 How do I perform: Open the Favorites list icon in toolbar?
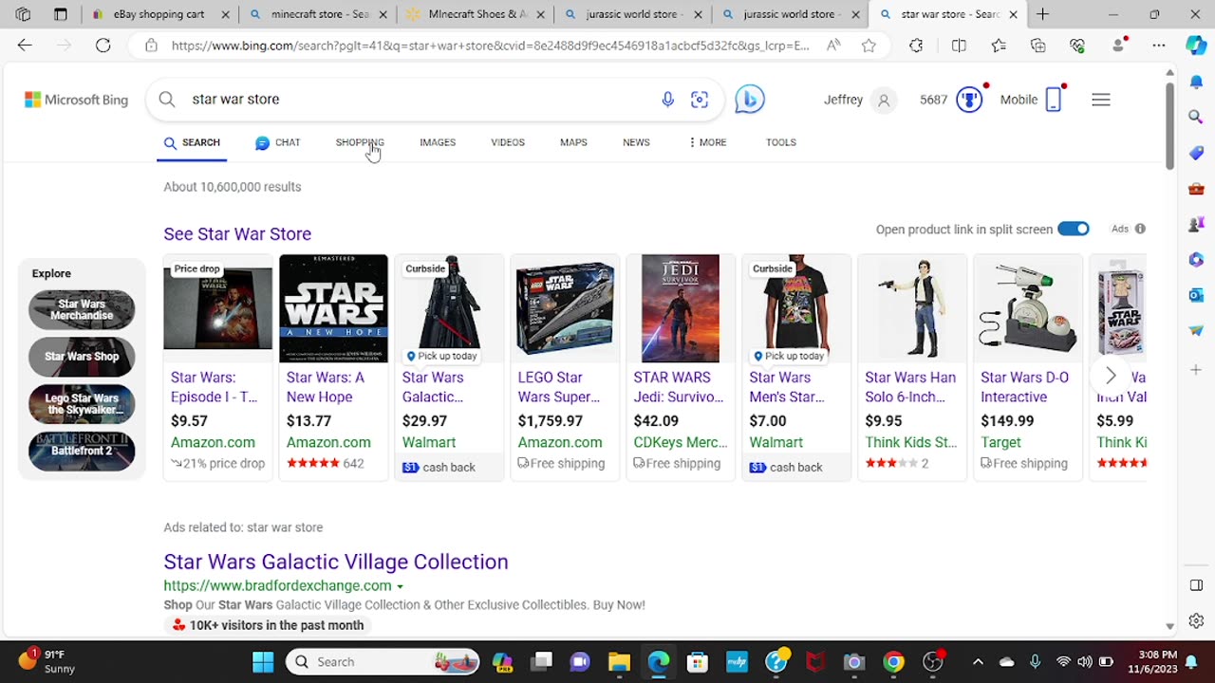[999, 45]
